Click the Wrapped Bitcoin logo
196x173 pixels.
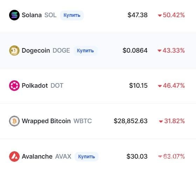coord(14,121)
